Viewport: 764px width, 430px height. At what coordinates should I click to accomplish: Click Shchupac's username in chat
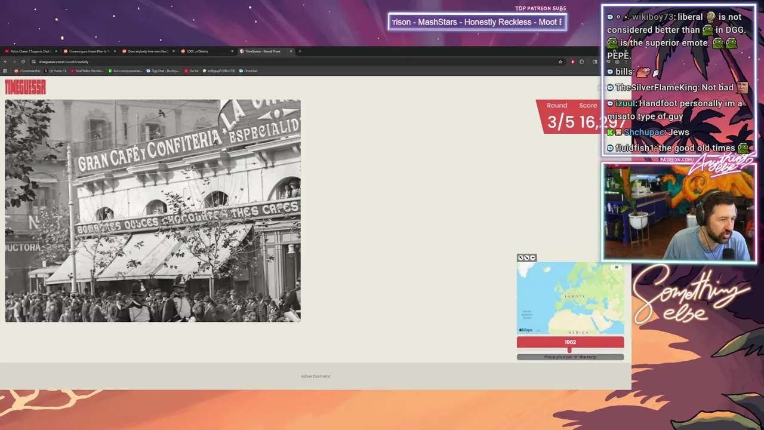pyautogui.click(x=643, y=132)
